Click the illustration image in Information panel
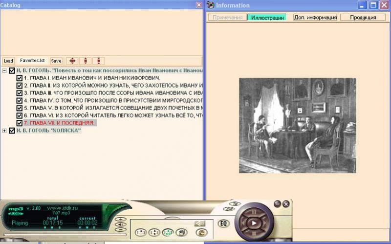The height and width of the screenshot is (244, 391). [297, 125]
